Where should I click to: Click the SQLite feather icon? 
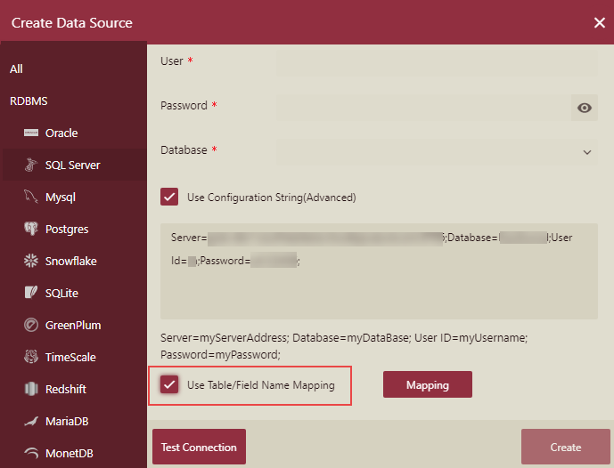point(31,293)
